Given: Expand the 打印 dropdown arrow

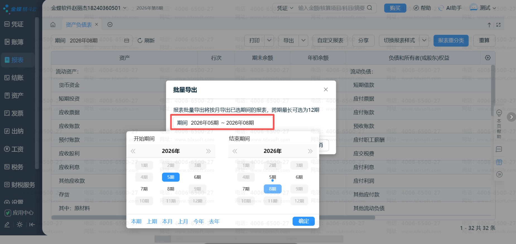Looking at the screenshot, I should [x=269, y=40].
